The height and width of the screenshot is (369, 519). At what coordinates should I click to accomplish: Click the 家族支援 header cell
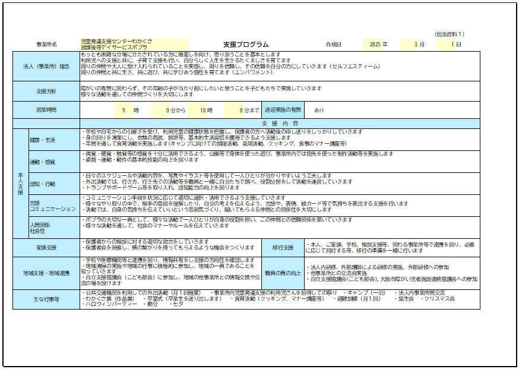pos(46,247)
